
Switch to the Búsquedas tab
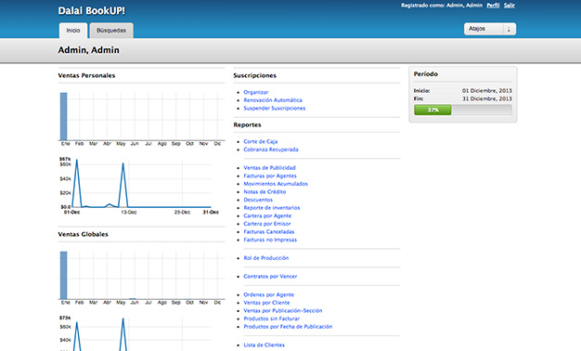coord(111,31)
